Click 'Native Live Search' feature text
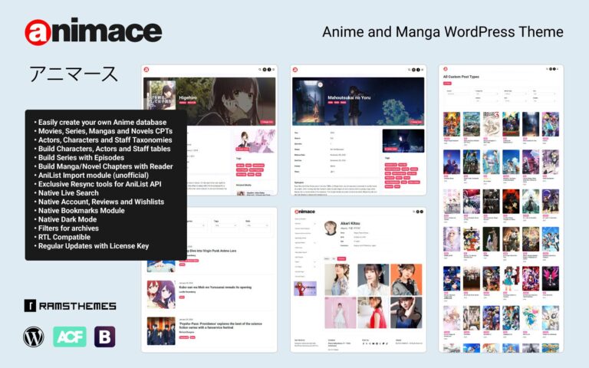The width and height of the screenshot is (589, 368). (x=68, y=193)
